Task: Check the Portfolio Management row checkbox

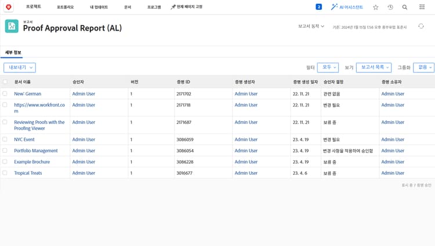Action: point(5,150)
